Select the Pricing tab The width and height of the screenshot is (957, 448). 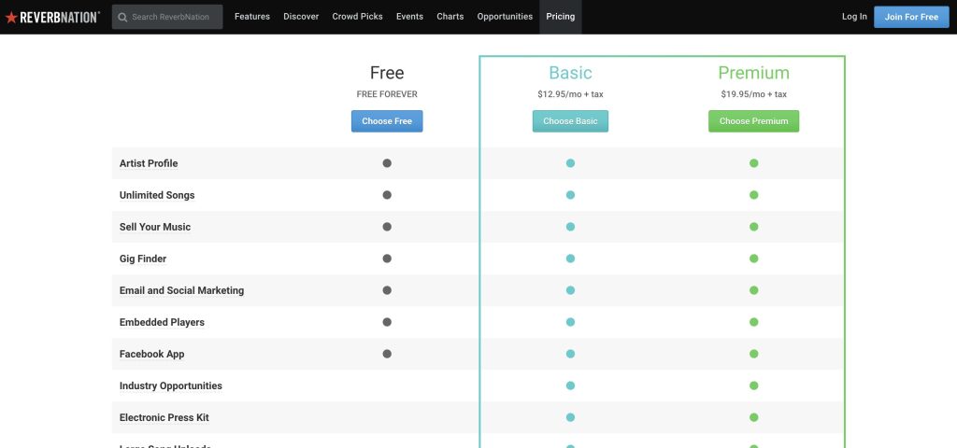pos(561,17)
